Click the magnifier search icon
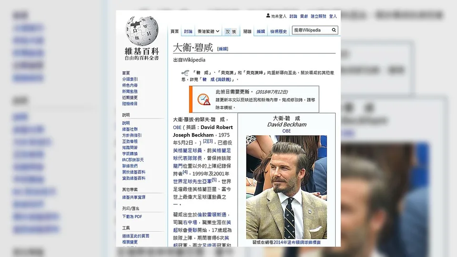 [x=334, y=30]
